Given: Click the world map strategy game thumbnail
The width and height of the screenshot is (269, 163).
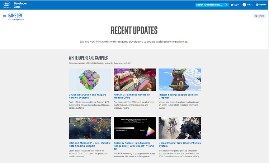Looking at the screenshot, I should click(x=90, y=128).
